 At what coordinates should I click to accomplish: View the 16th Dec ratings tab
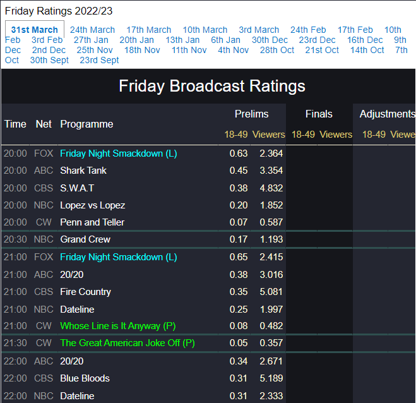pyautogui.click(x=365, y=40)
